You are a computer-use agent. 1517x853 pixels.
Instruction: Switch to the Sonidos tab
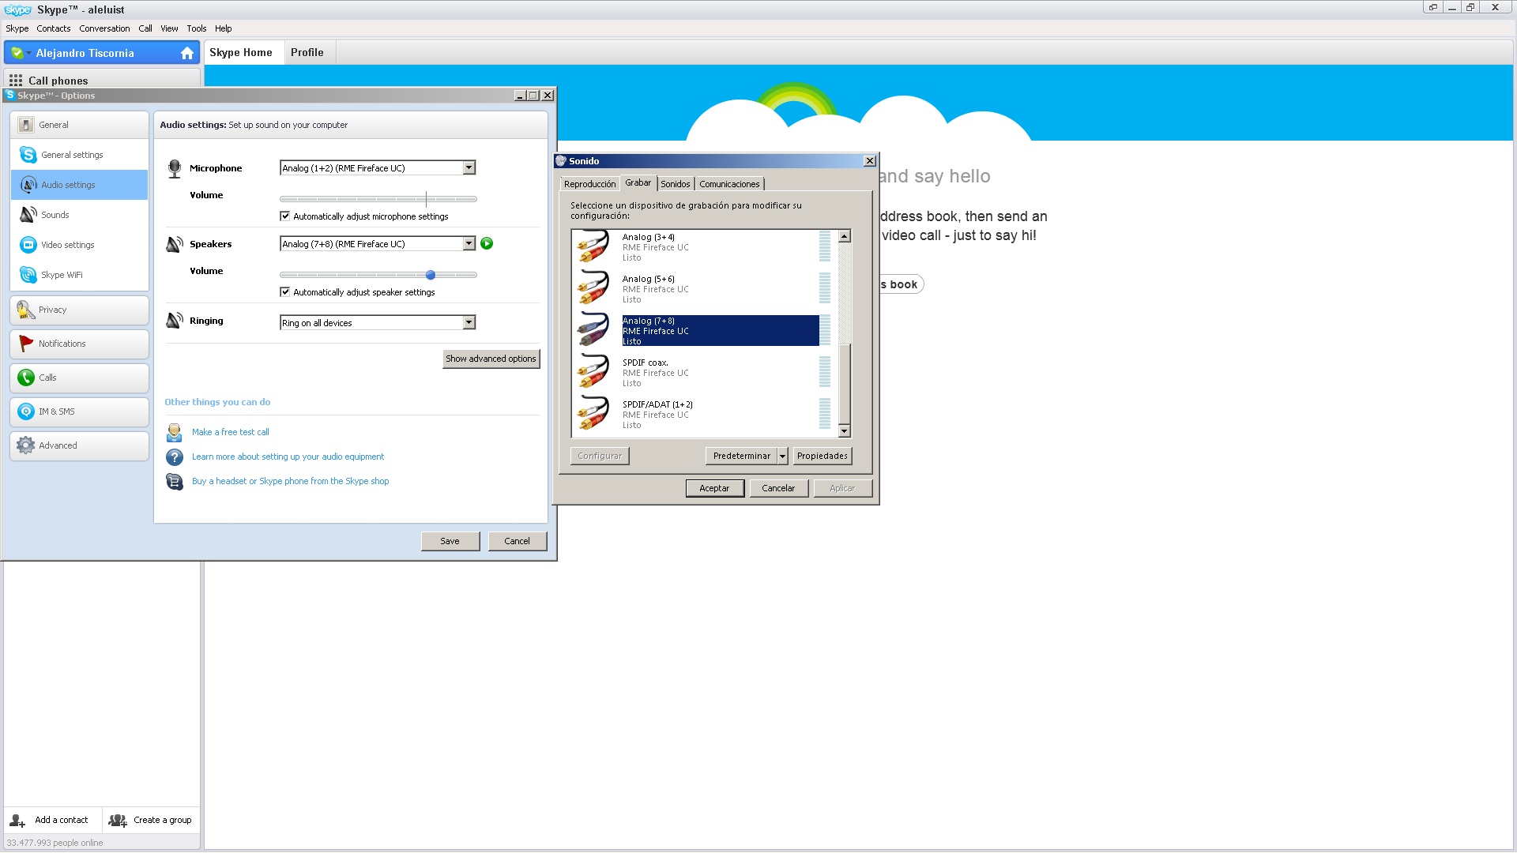click(676, 184)
